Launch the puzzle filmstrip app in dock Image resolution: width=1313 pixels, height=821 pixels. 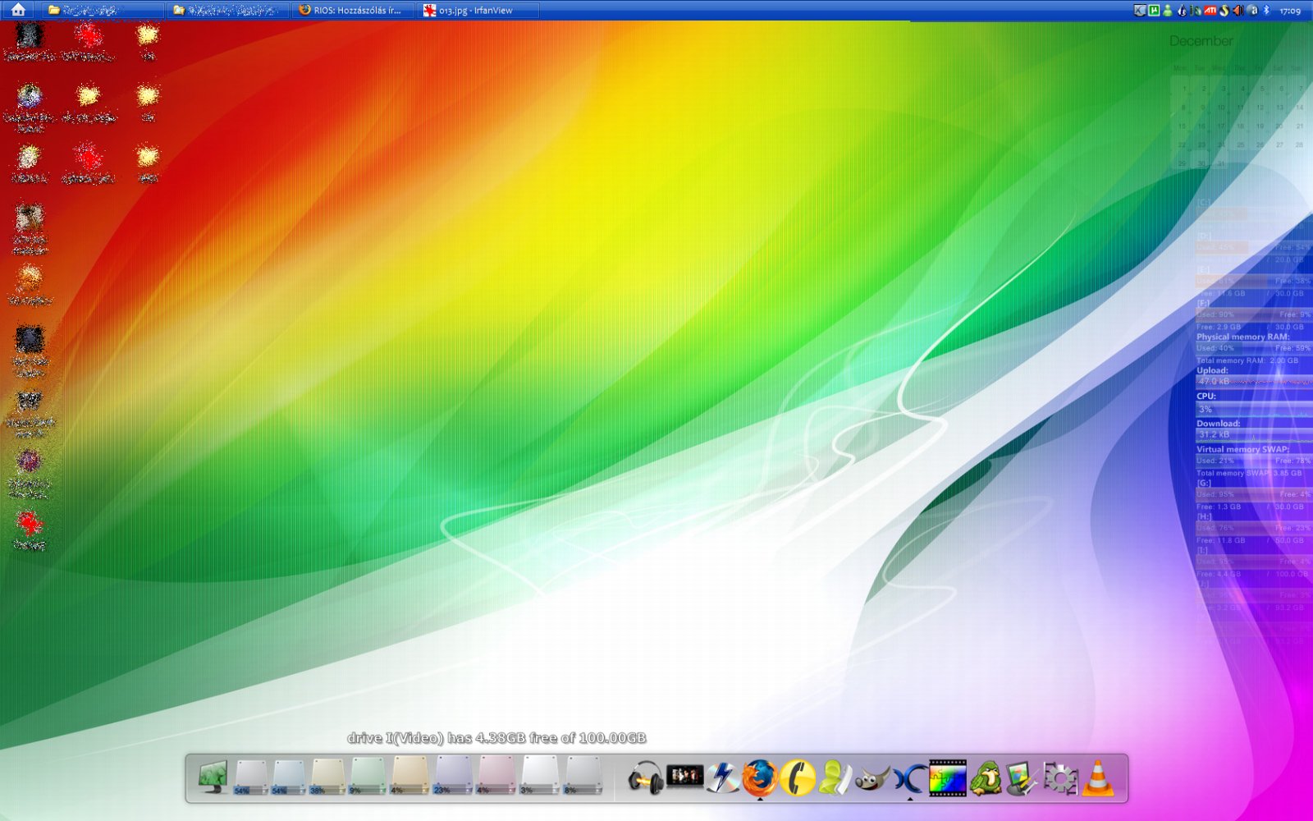[947, 777]
